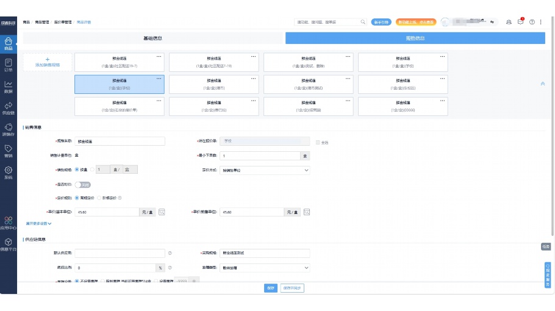Click the 默认供应商 input field
Screen dimensions: 555x311
pyautogui.click(x=120, y=253)
